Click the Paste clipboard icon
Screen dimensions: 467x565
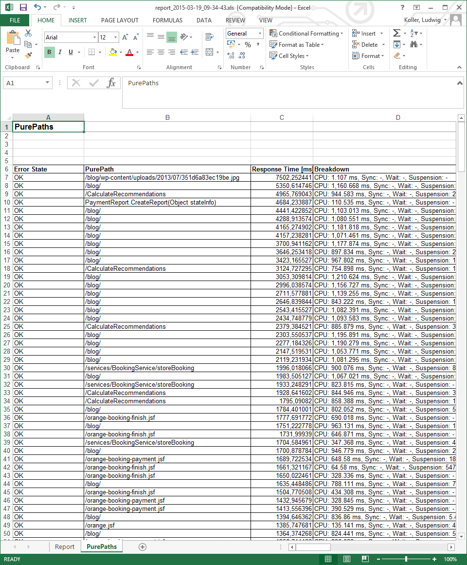pyautogui.click(x=13, y=38)
